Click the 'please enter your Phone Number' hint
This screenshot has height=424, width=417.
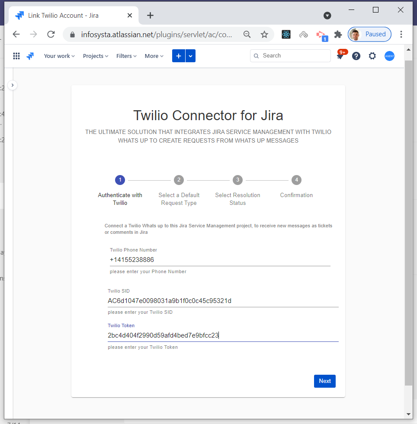pos(148,271)
